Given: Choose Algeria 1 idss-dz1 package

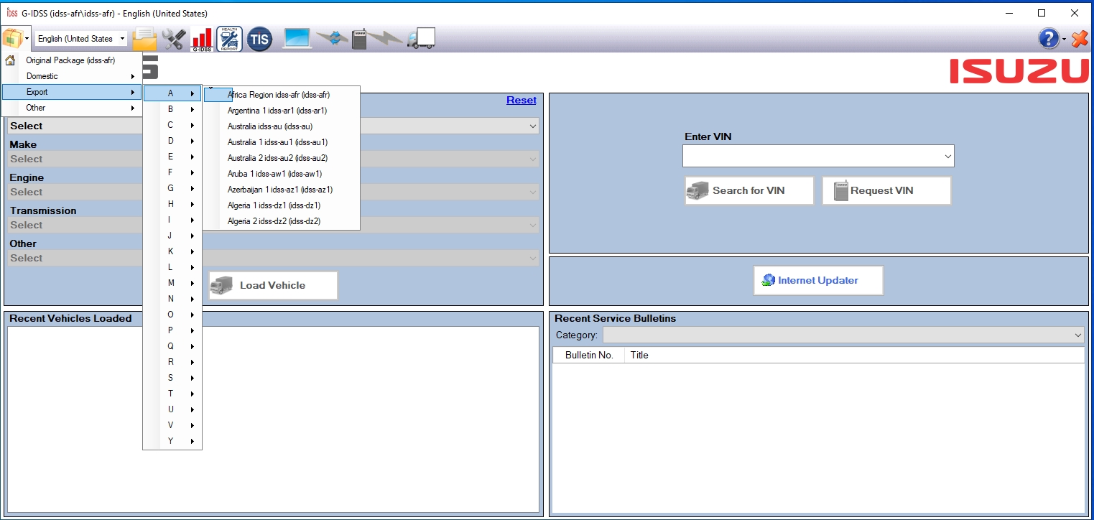Looking at the screenshot, I should (x=282, y=205).
